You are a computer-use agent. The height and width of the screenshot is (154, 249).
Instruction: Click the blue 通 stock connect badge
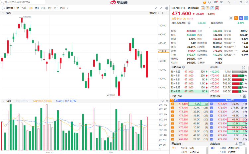tap(212, 8)
